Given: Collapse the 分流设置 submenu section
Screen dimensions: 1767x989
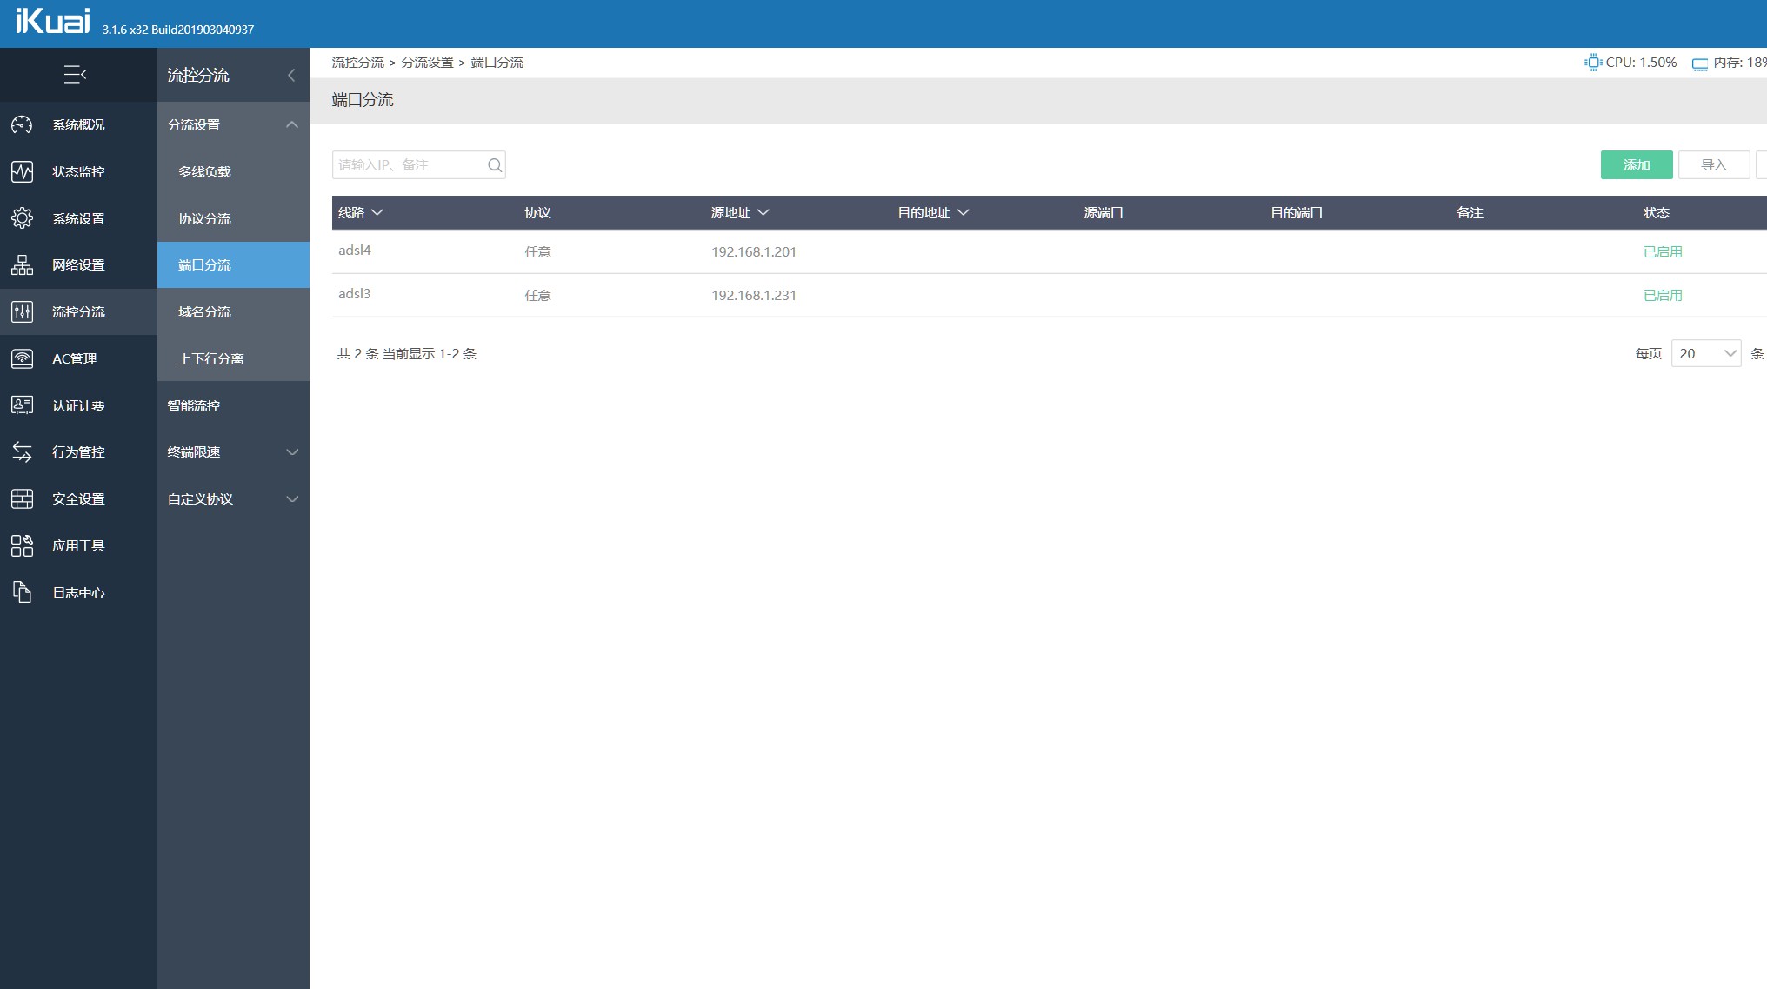Looking at the screenshot, I should [291, 125].
